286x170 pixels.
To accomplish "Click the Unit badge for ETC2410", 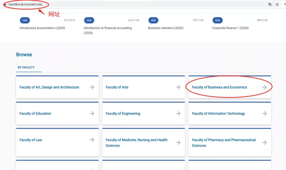I will click(x=25, y=20).
